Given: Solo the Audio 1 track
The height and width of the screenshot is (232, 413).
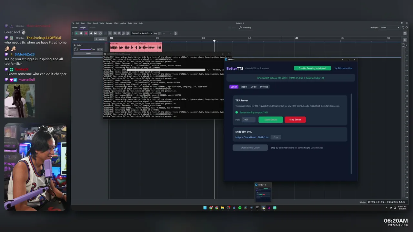Looking at the screenshot, I should tap(102, 49).
